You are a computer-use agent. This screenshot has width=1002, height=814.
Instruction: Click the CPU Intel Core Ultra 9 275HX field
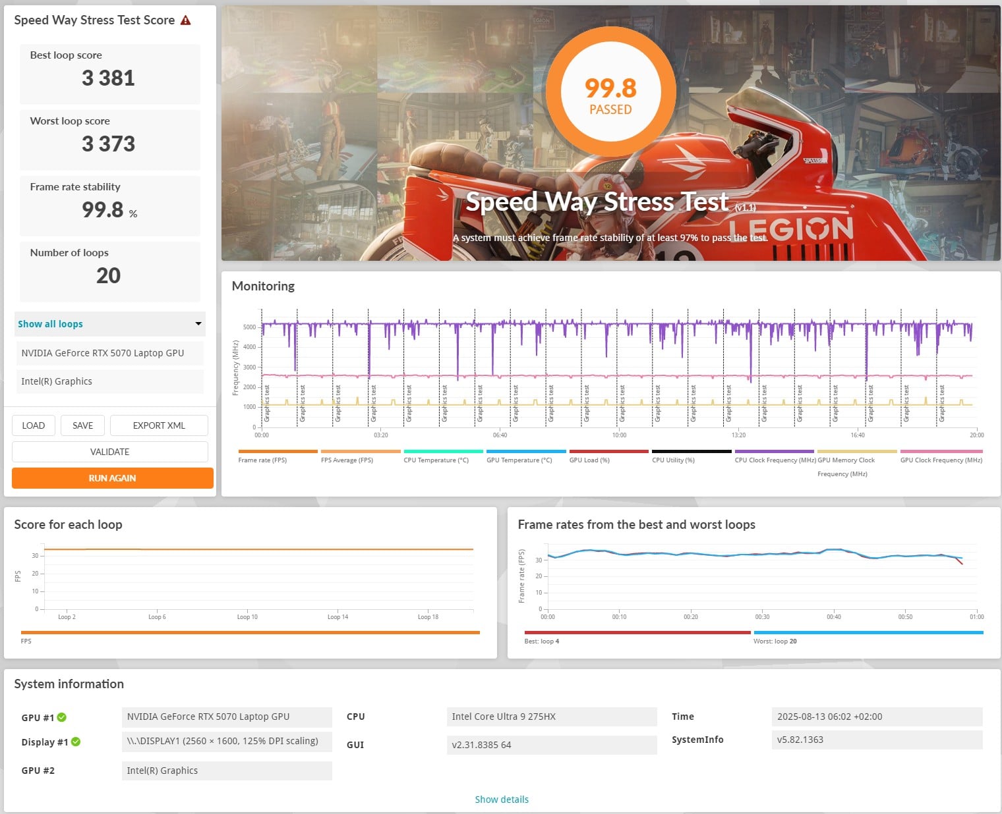[x=552, y=717]
